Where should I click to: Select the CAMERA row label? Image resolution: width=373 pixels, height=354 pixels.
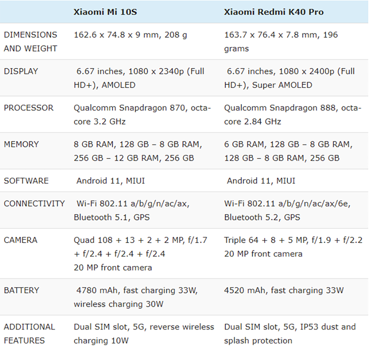pyautogui.click(x=21, y=240)
